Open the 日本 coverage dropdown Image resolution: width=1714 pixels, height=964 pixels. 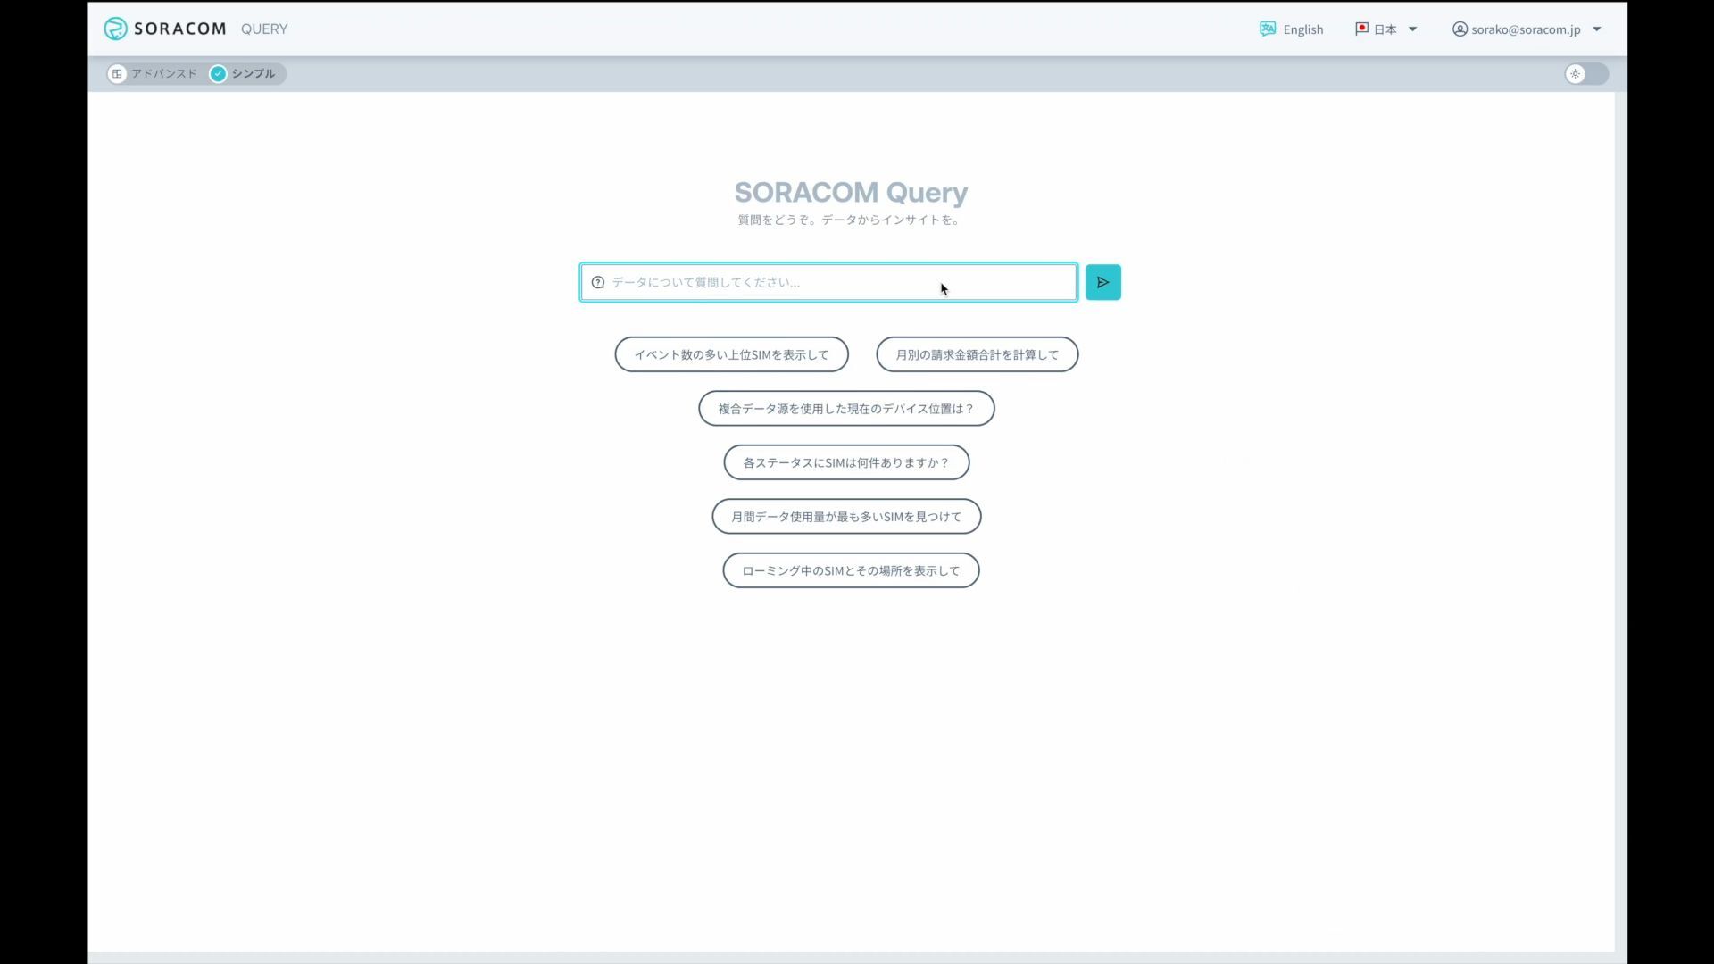point(1386,29)
